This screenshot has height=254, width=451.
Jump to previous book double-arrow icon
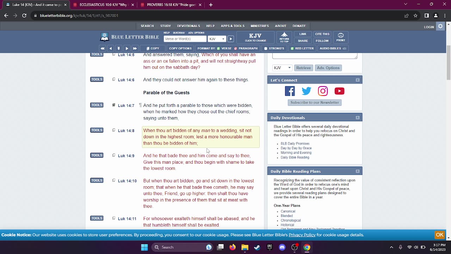pyautogui.click(x=103, y=48)
